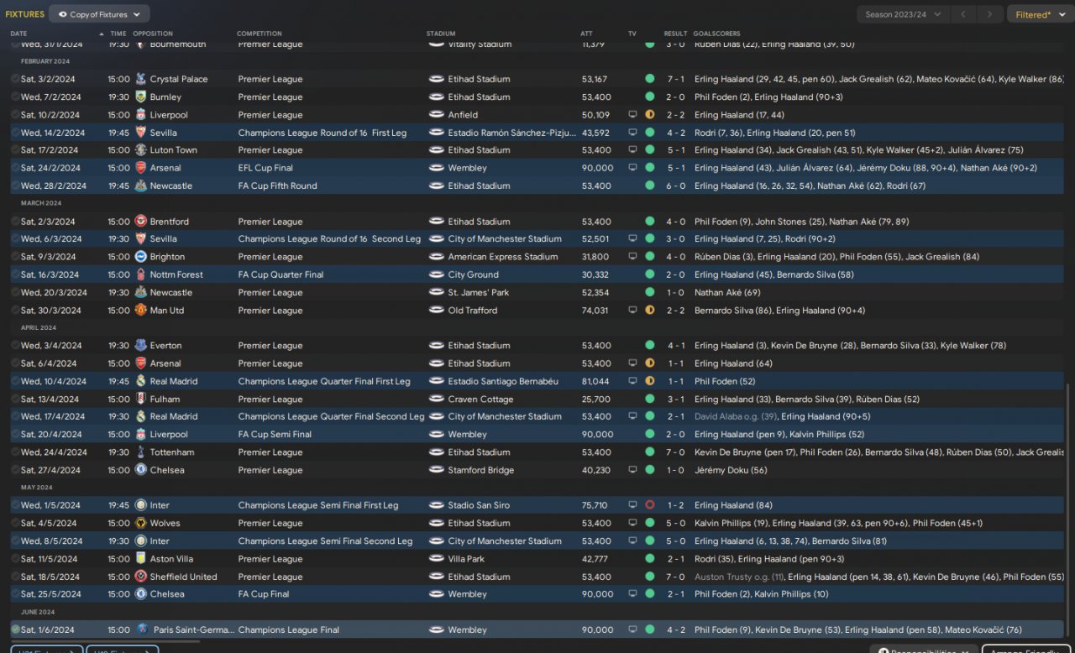Click the Paris Saint-Germain club badge

141,629
